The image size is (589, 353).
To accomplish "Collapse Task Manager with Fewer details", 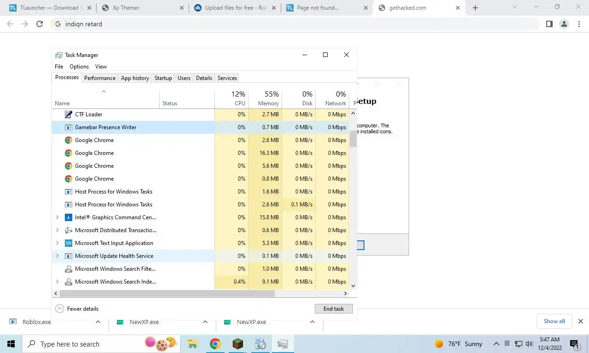I will click(x=77, y=309).
